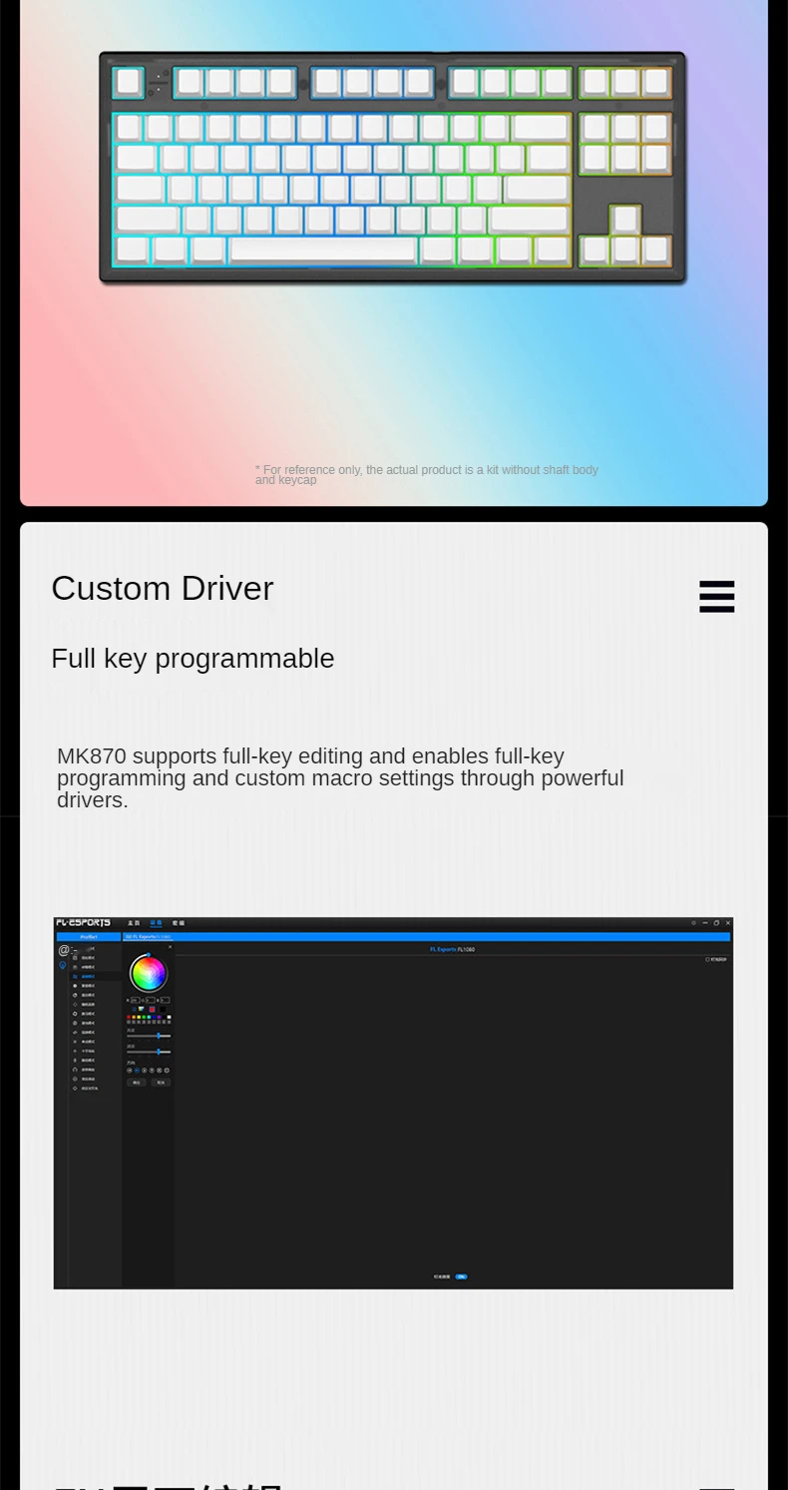This screenshot has height=1490, width=788.
Task: Click the blue circle icon under the @ symbol
Action: [63, 965]
